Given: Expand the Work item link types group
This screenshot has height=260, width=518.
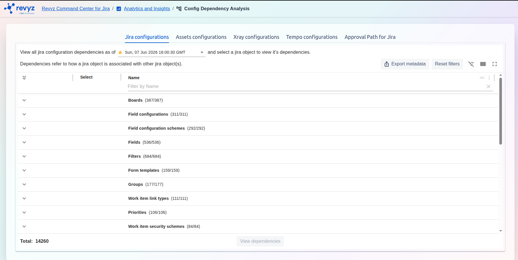Looking at the screenshot, I should tap(24, 198).
